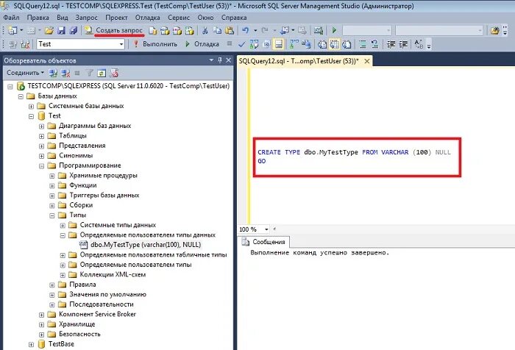The image size is (515, 350).
Task: Click the Properties window icon at the toolbar's far right
Action: 495,31
